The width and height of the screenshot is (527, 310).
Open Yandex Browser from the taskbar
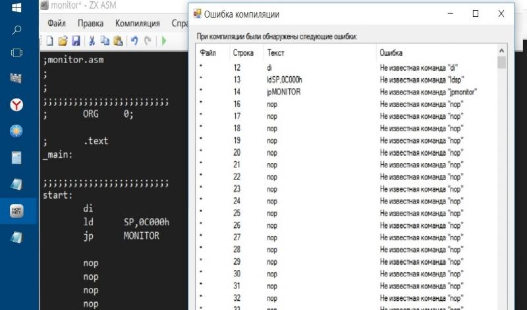[x=16, y=105]
